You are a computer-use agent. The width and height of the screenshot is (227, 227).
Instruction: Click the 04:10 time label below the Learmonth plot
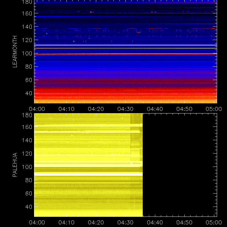(66, 109)
